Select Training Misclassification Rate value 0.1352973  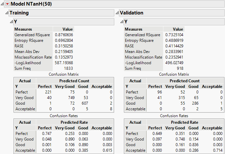click(x=64, y=57)
